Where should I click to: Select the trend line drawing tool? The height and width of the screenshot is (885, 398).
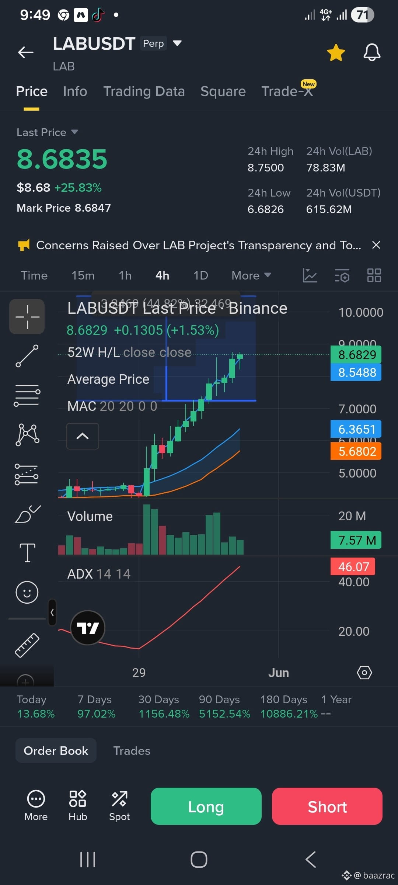click(27, 356)
